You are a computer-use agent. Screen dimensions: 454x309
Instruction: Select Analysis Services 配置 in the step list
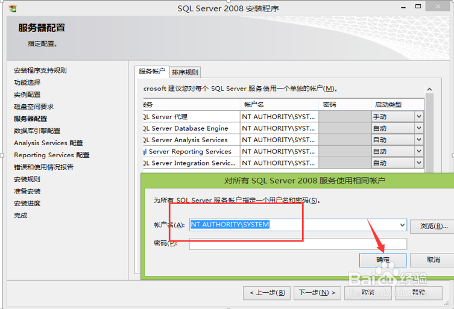[48, 143]
